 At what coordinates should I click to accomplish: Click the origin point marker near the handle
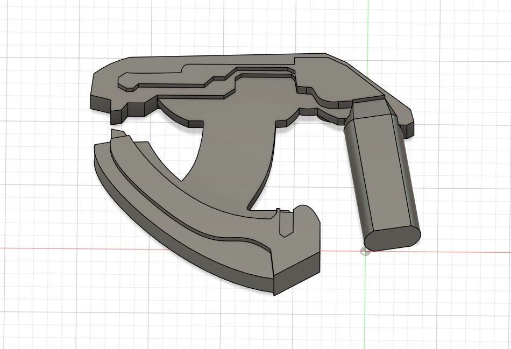point(365,252)
